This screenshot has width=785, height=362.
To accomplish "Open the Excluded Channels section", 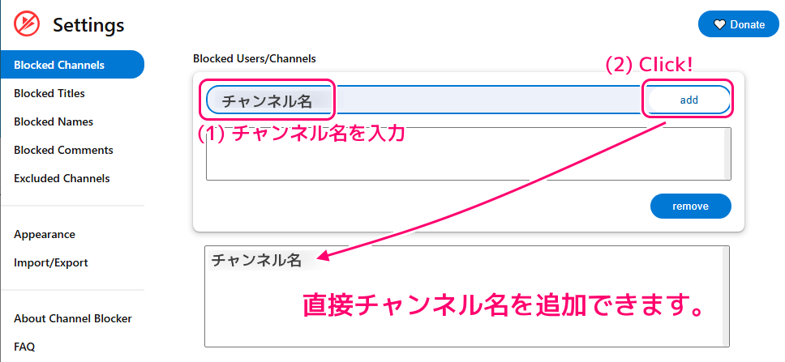I will (x=62, y=178).
